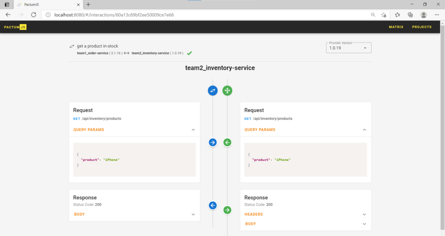The image size is (445, 236).
Task: Go back with the browser back arrow
Action: pos(8,15)
